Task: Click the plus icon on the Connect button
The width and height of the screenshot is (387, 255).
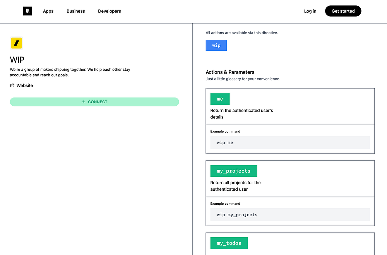Action: click(84, 102)
